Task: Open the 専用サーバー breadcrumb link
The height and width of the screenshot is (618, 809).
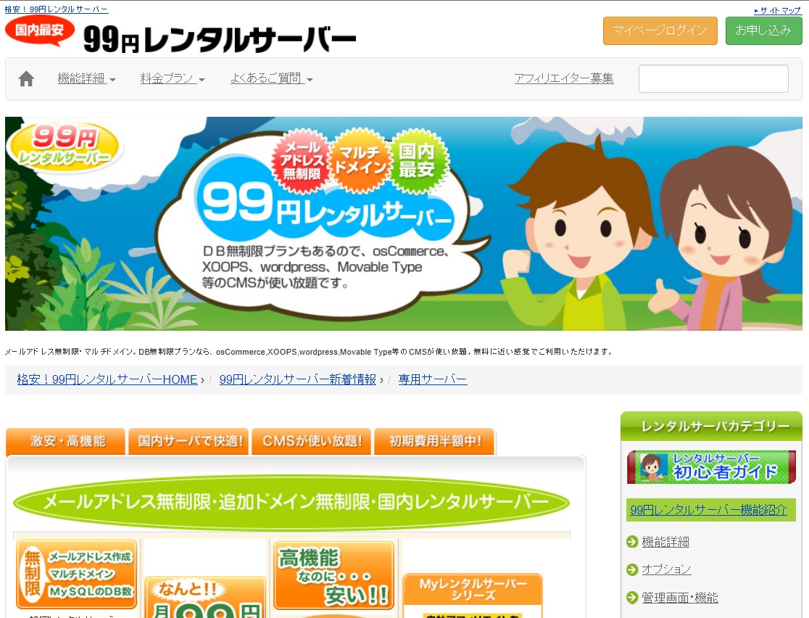Action: tap(432, 379)
